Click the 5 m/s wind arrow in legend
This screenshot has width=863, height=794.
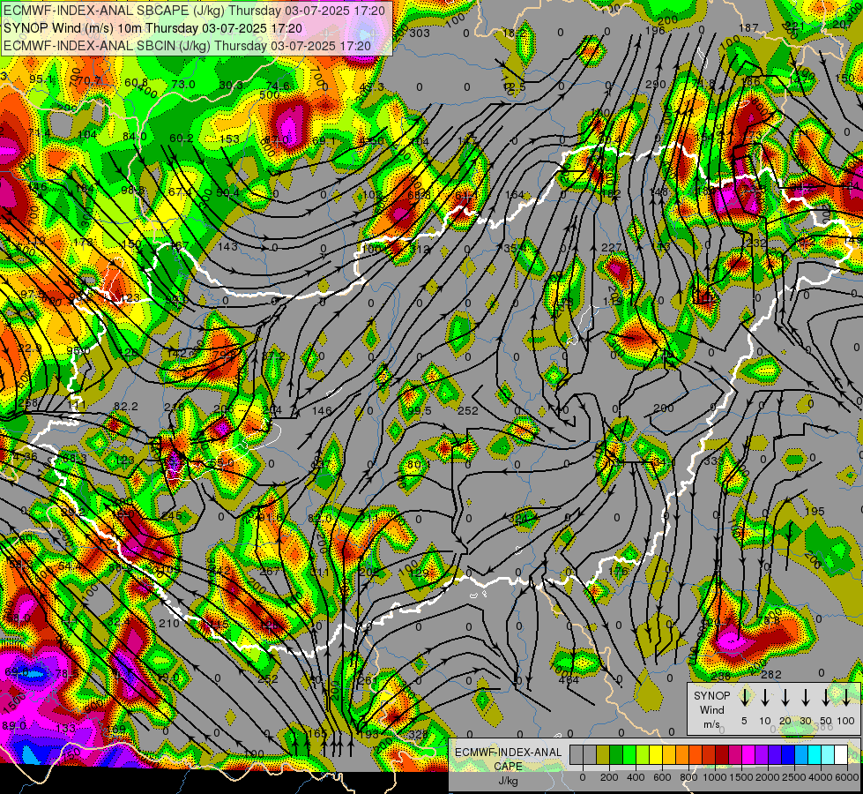point(744,698)
